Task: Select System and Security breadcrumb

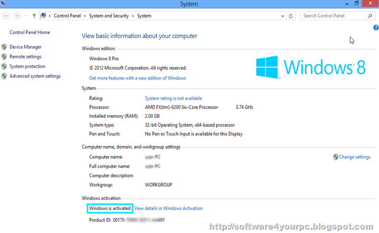Action: [109, 16]
